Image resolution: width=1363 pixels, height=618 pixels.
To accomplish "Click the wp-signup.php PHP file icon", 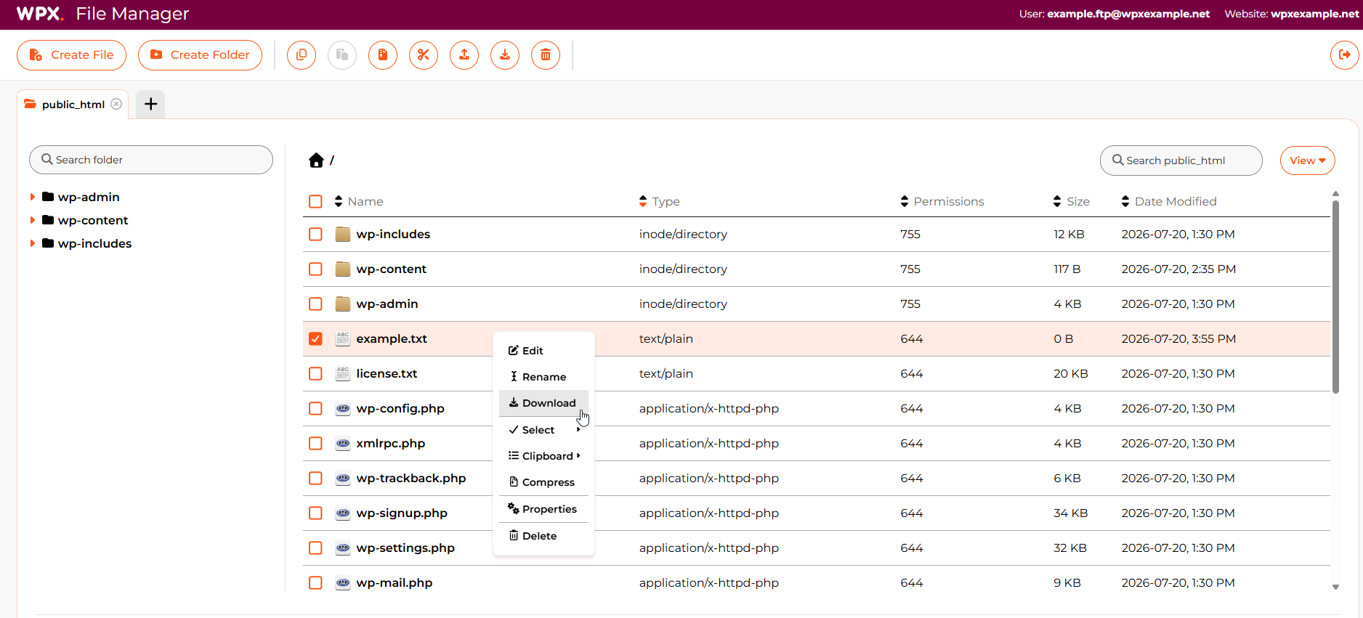I will pos(343,513).
